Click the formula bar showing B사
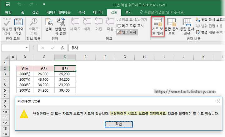225x137 pixels. pos(147,48)
